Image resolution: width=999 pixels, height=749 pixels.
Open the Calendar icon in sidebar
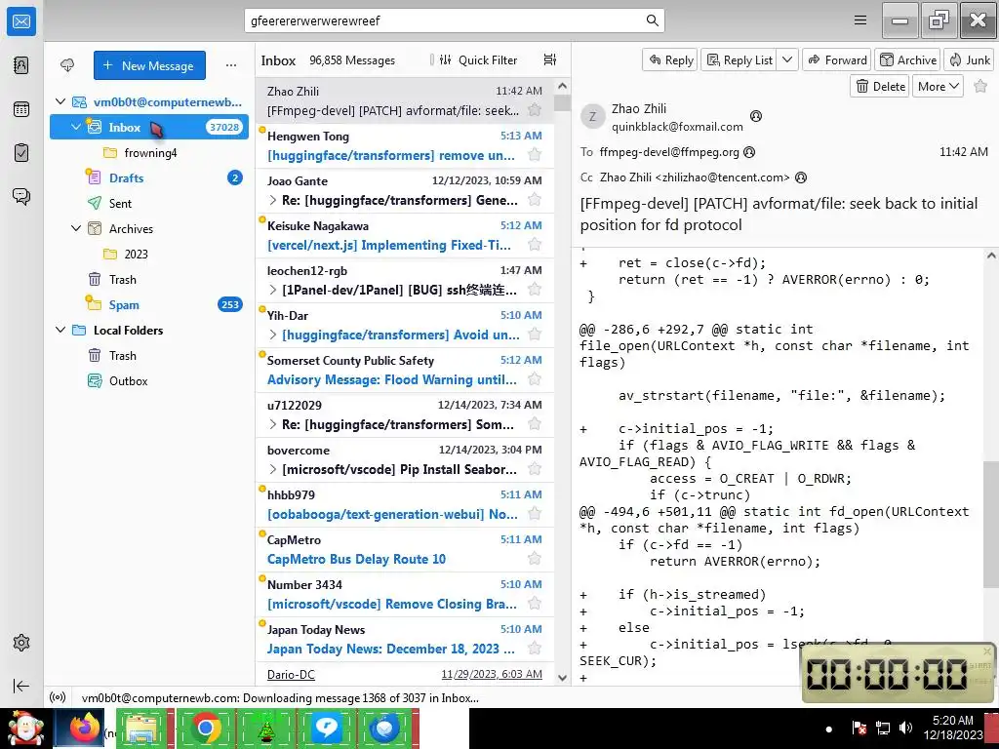click(x=21, y=109)
